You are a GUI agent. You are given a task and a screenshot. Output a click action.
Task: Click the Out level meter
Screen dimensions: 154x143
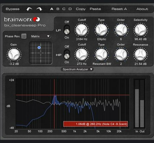click(x=142, y=103)
